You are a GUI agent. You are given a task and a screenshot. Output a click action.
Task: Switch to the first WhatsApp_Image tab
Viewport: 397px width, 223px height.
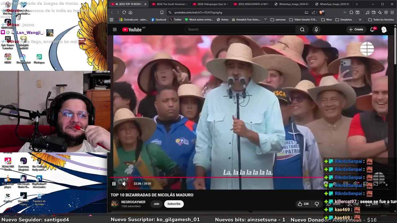[x=291, y=4]
